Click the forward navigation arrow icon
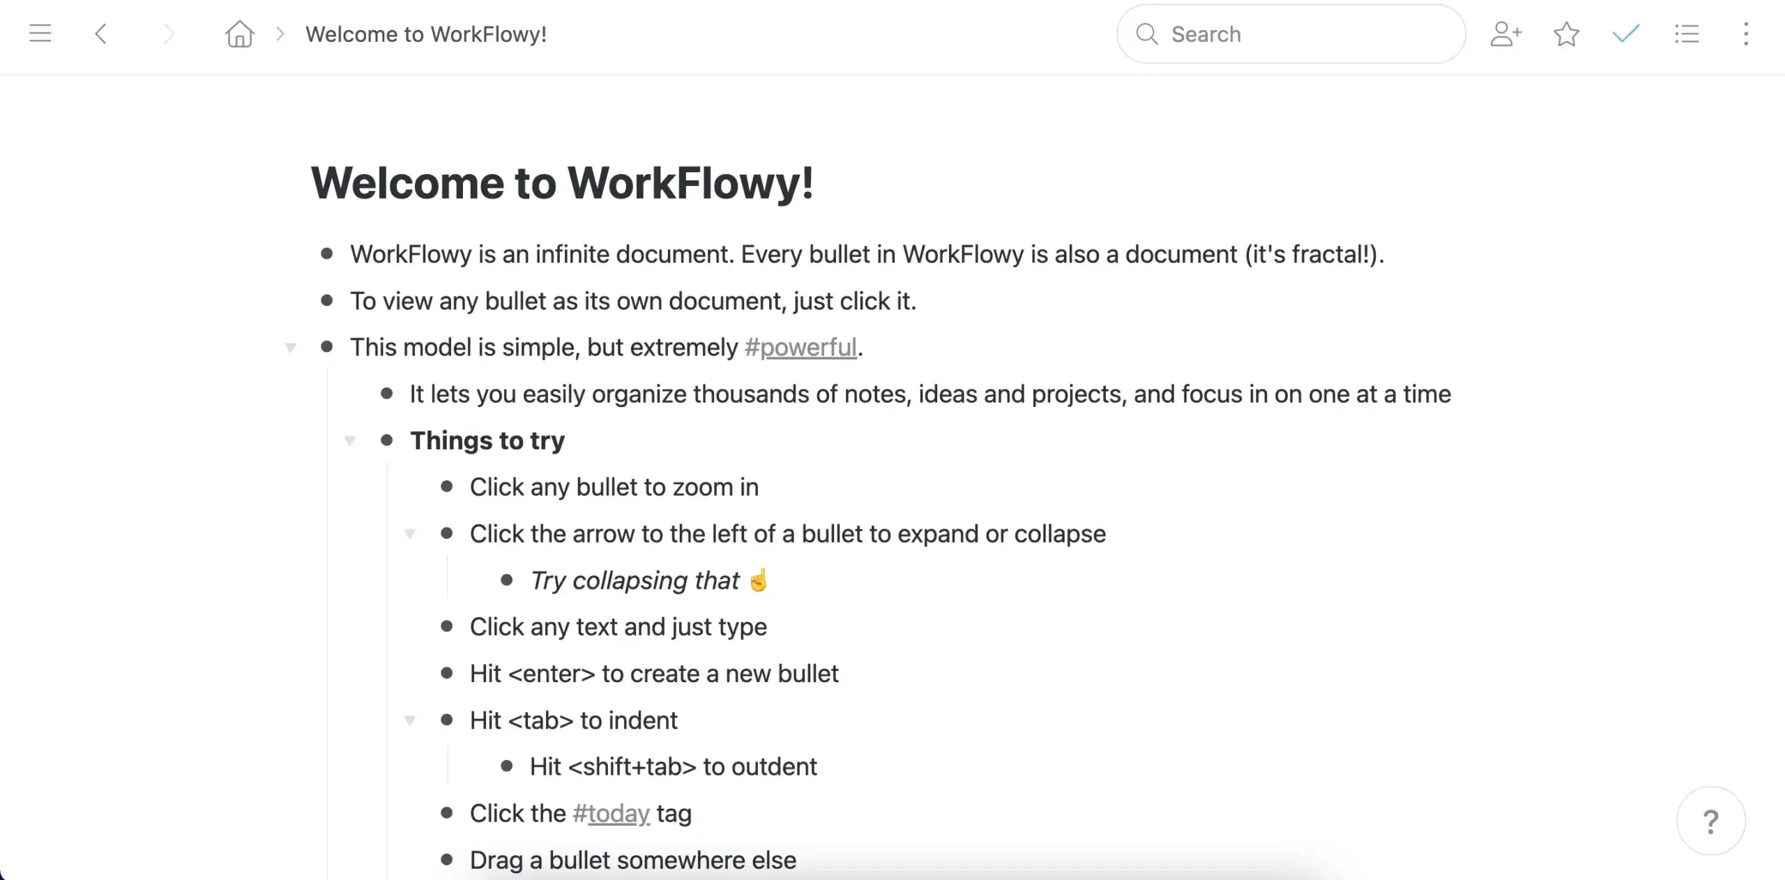Image resolution: width=1785 pixels, height=880 pixels. click(x=168, y=33)
